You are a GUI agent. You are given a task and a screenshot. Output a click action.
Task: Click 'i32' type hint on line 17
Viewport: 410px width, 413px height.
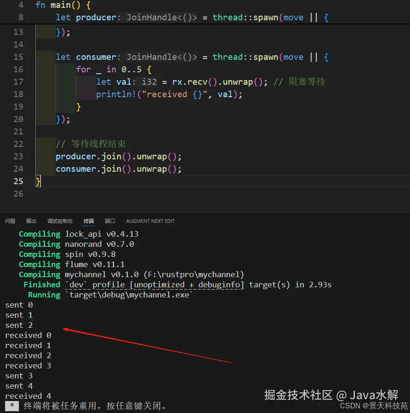(x=149, y=81)
